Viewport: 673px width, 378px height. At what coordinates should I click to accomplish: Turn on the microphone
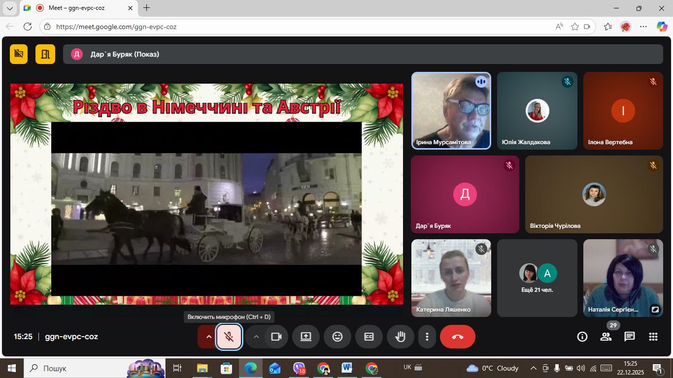(229, 337)
